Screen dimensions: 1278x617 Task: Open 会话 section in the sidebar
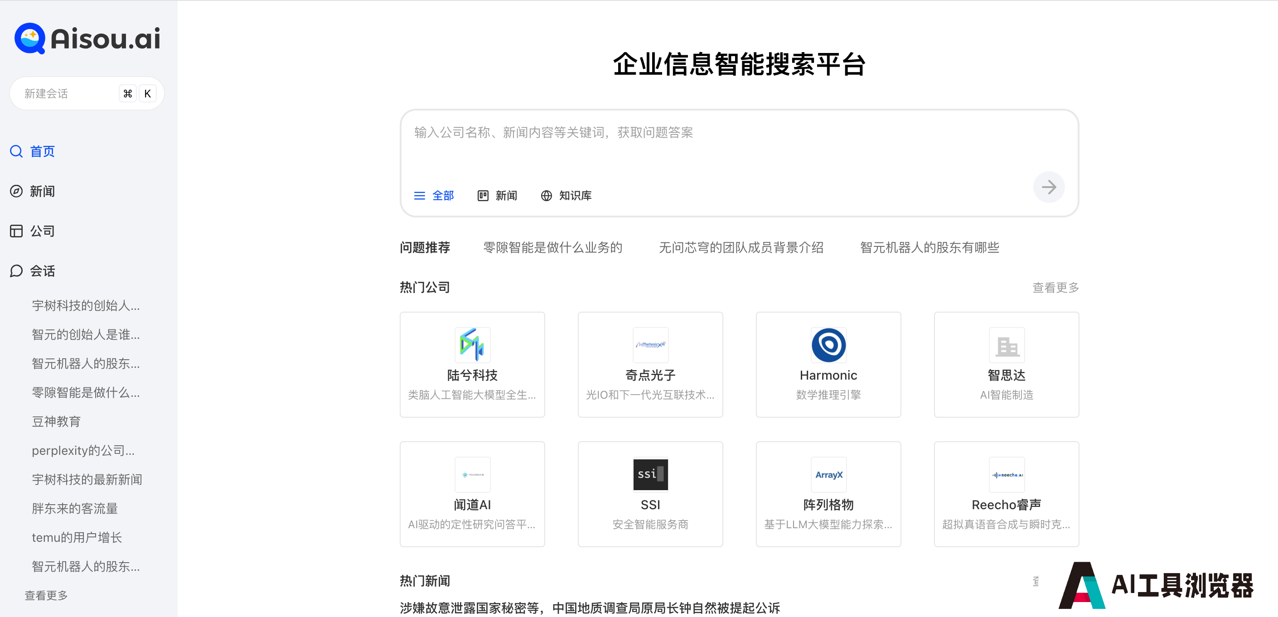coord(33,271)
